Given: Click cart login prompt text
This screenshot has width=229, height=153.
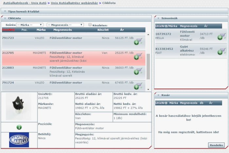Looking at the screenshot, I should pyautogui.click(x=188, y=118).
